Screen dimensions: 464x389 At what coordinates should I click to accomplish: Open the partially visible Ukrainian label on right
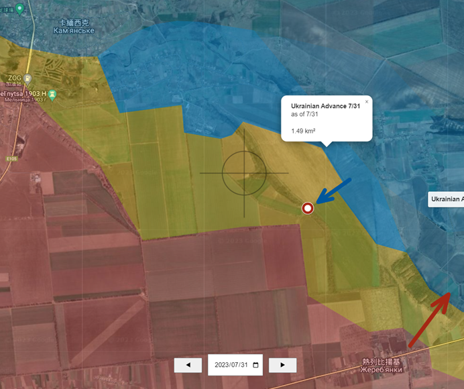tap(447, 199)
